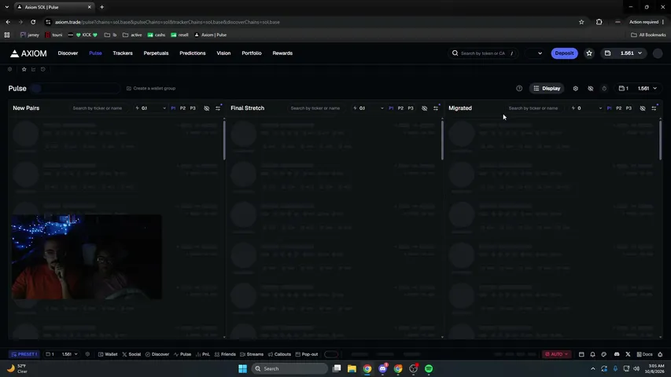
Task: Click the window layout icon after AUTO
Action: (x=581, y=354)
